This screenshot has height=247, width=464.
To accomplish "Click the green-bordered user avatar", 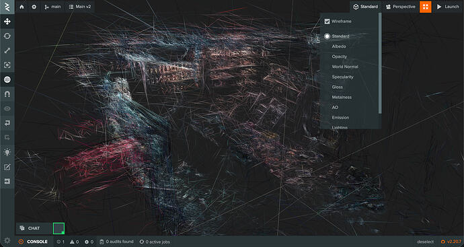I will (59, 228).
